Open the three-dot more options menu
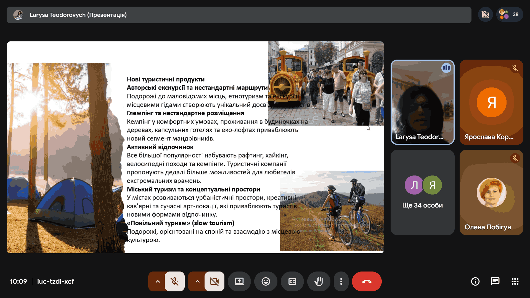This screenshot has height=298, width=530. (341, 281)
